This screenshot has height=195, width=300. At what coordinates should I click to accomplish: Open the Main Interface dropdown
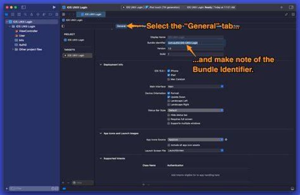195,87
